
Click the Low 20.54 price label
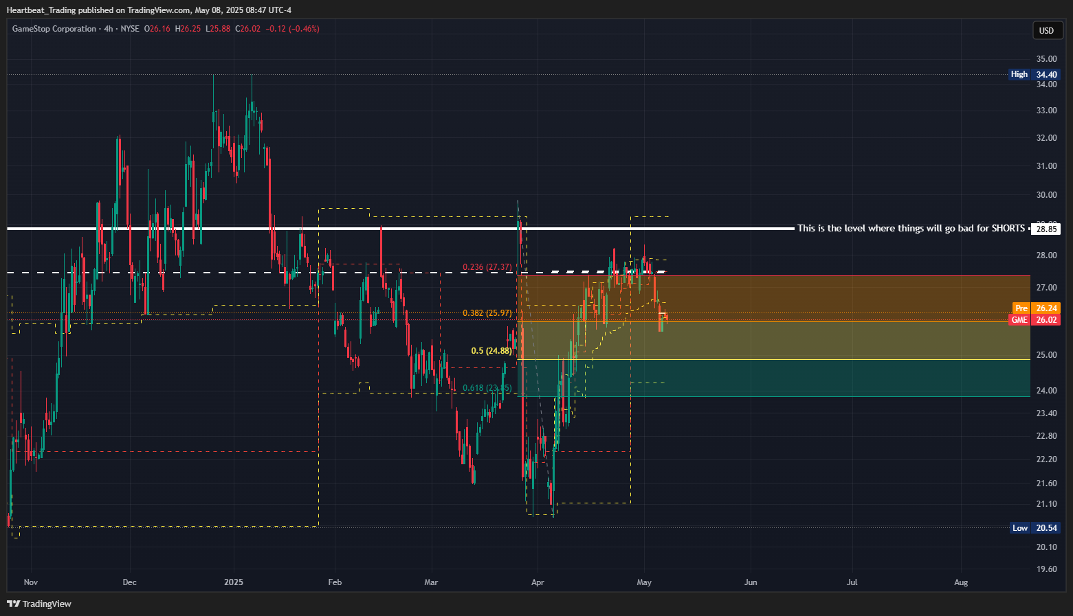coord(1035,528)
